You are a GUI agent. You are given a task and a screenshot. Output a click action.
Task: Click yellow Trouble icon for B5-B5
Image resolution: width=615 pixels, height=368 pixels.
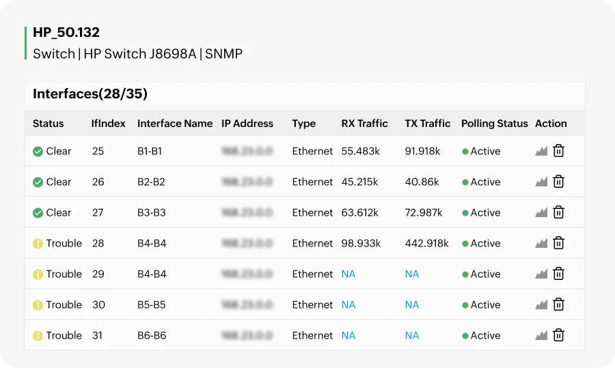(x=38, y=305)
